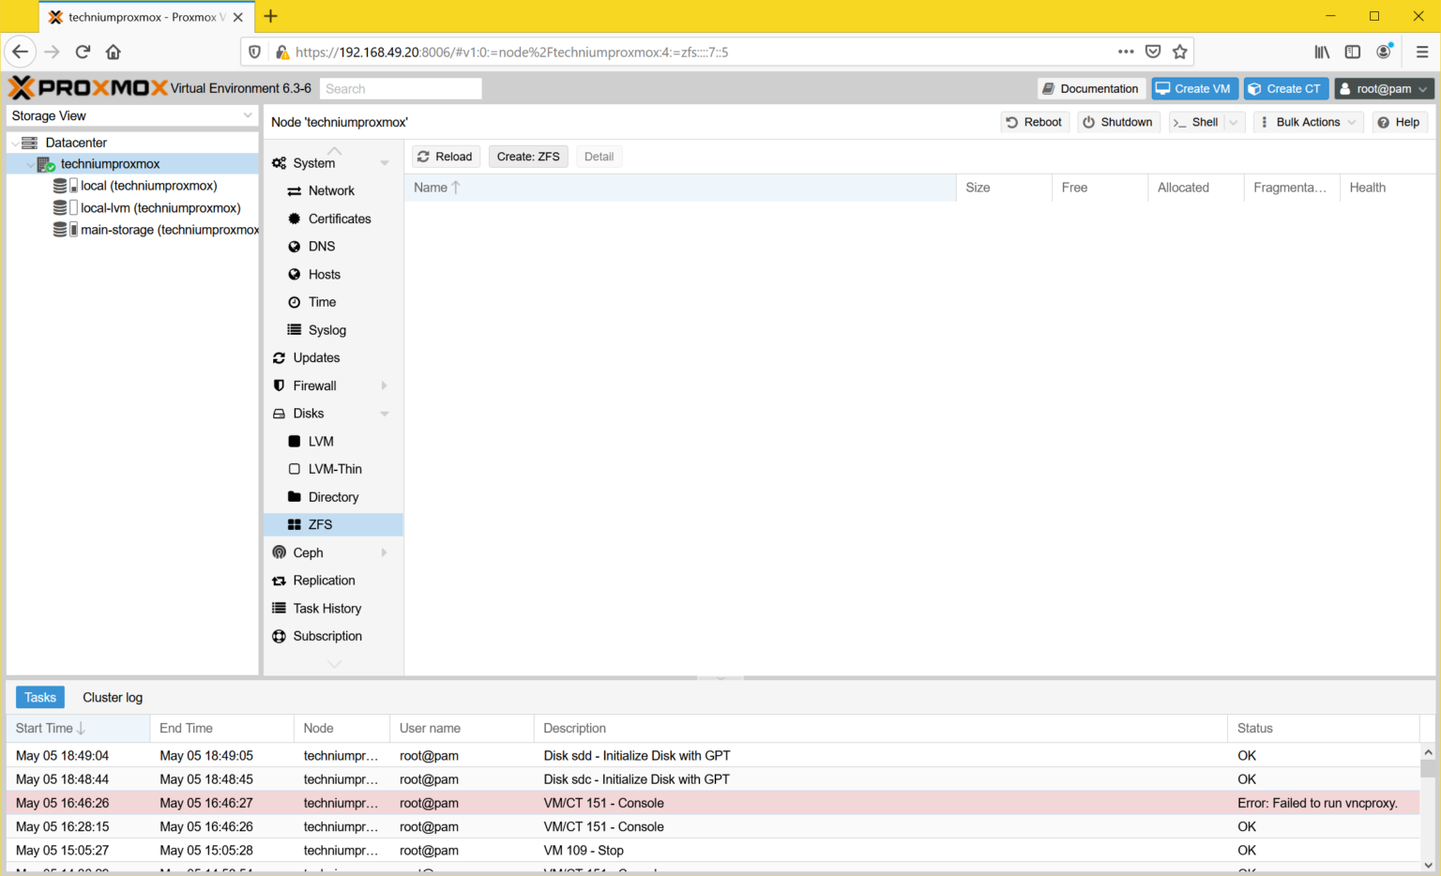Open the Shell console button
Viewport: 1441px width, 876px height.
(x=1195, y=122)
